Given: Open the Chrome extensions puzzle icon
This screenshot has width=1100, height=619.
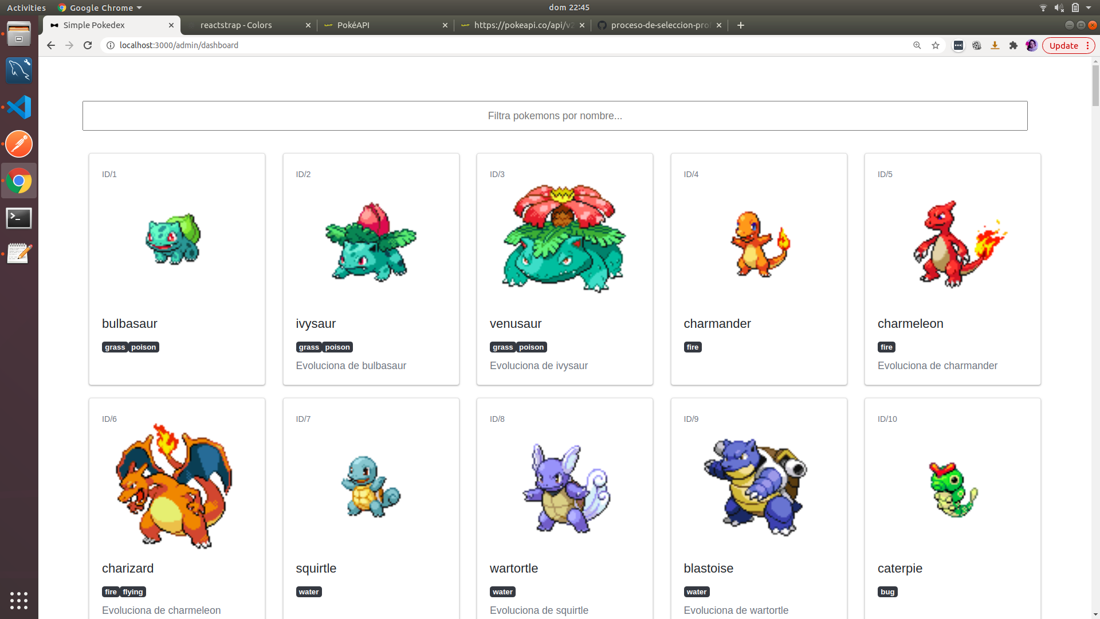Looking at the screenshot, I should click(x=1013, y=45).
